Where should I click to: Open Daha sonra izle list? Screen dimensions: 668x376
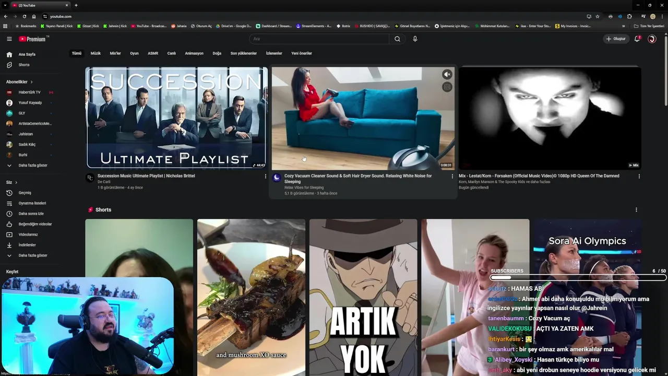tap(31, 214)
